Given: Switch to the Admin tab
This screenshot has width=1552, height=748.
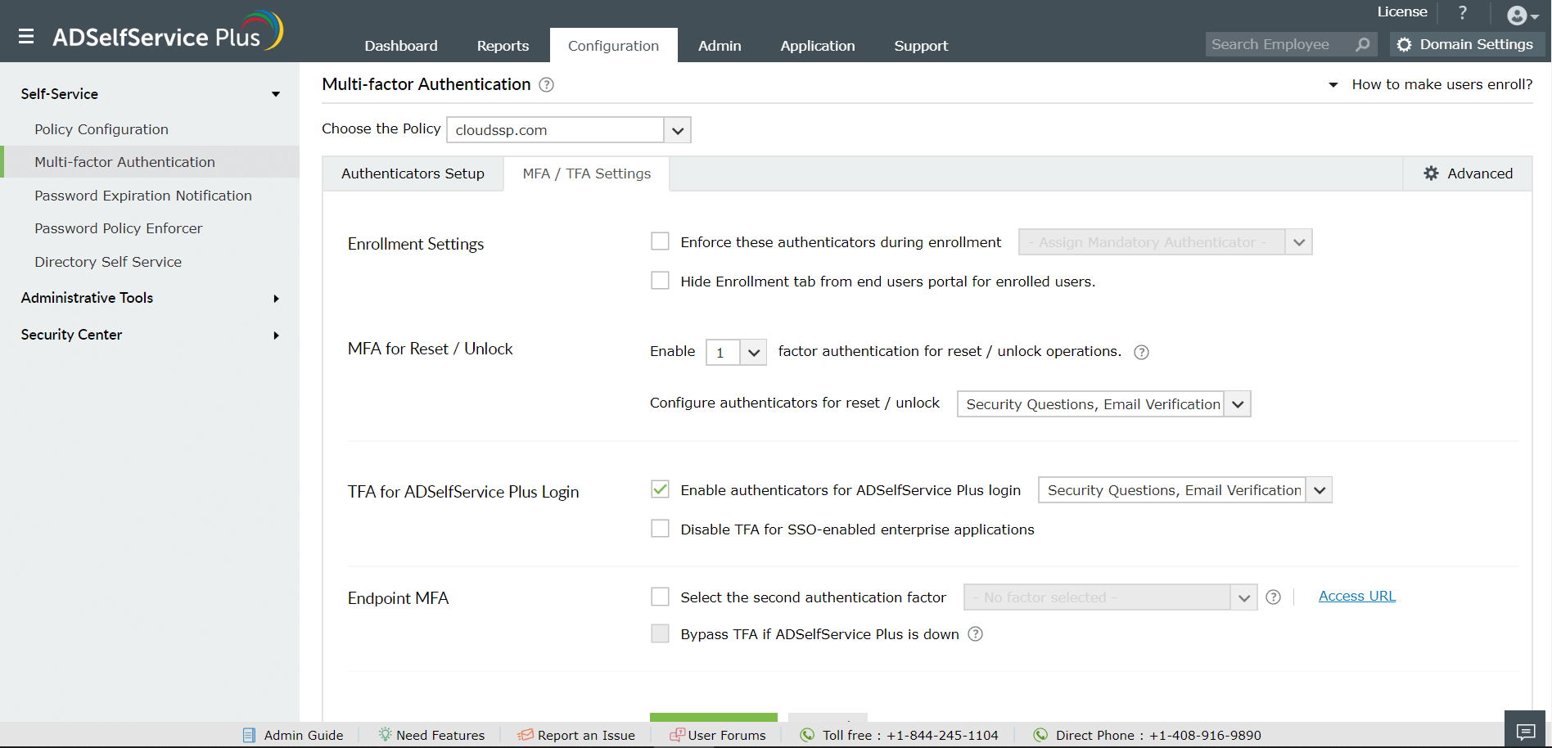Looking at the screenshot, I should tap(720, 46).
